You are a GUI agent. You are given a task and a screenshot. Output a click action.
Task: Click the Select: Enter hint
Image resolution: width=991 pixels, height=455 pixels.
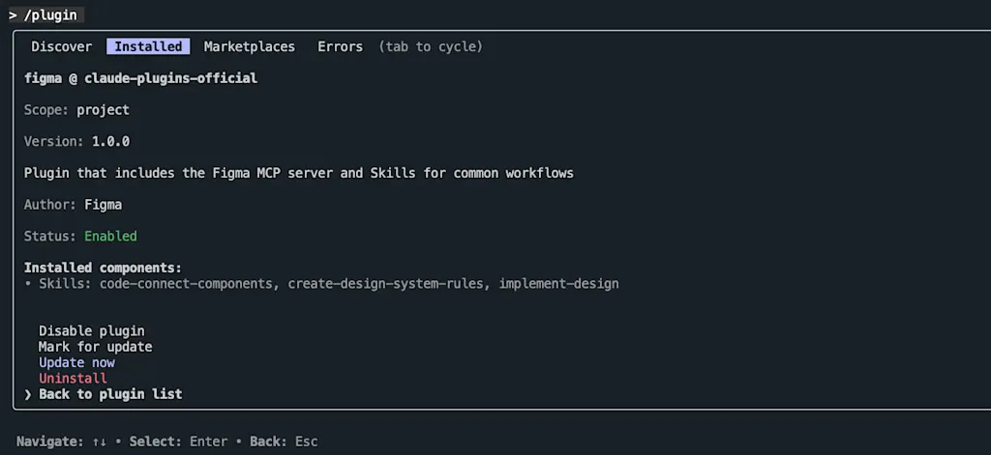tap(178, 441)
